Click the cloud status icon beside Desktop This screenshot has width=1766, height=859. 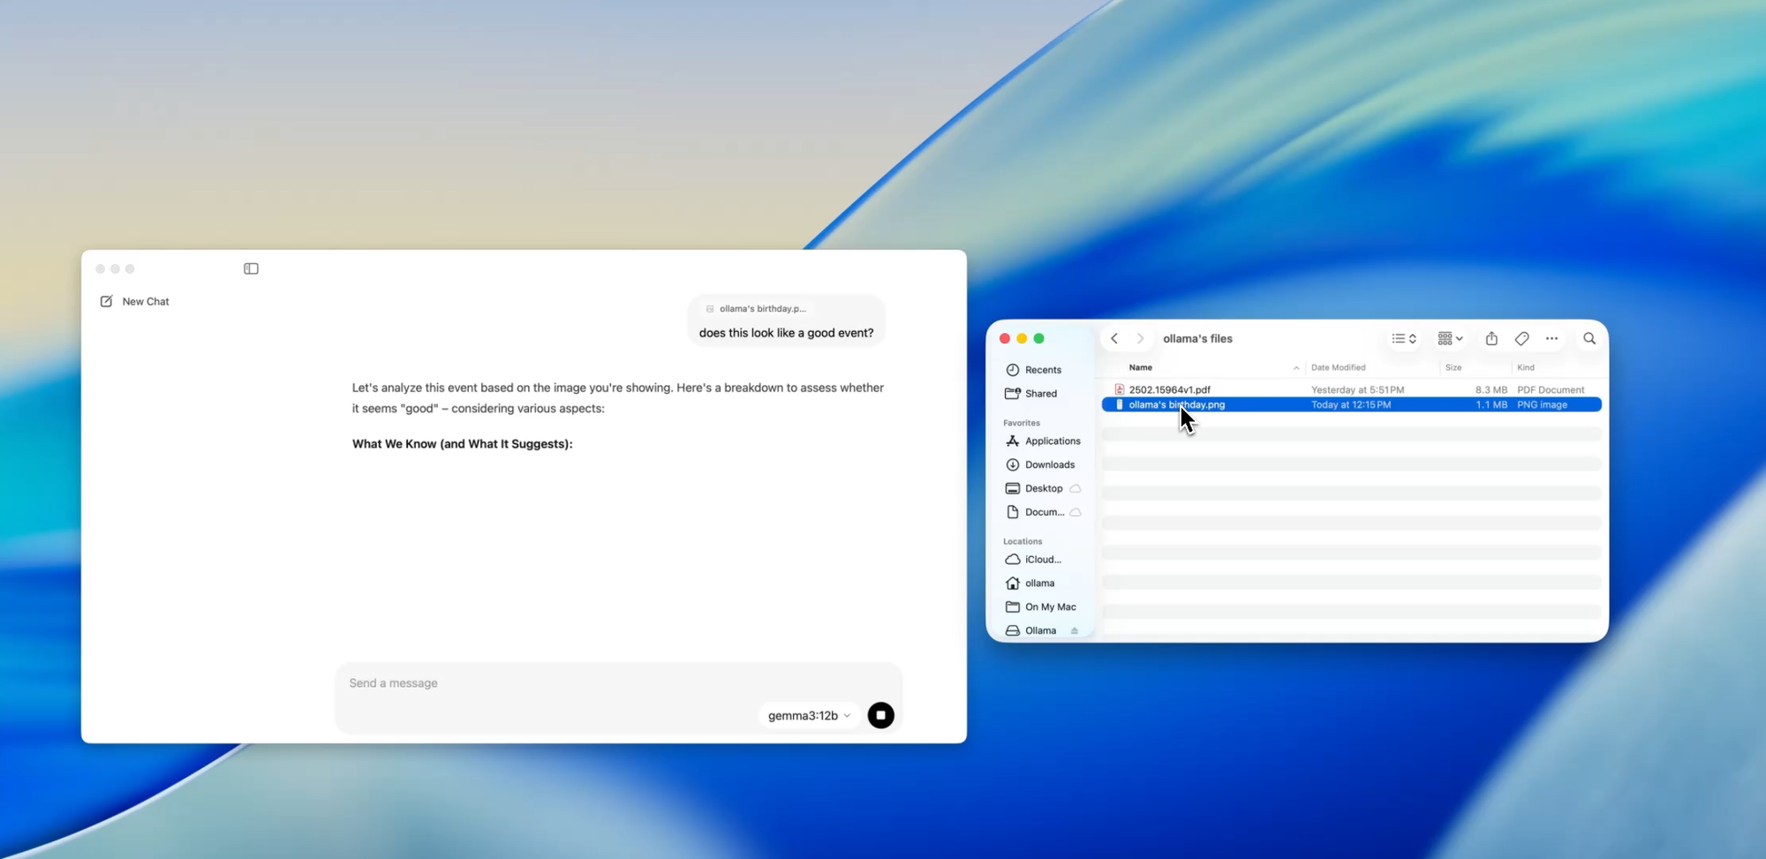pos(1075,488)
